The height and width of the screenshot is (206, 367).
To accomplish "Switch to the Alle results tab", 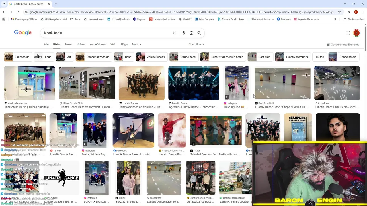I will click(x=46, y=45).
